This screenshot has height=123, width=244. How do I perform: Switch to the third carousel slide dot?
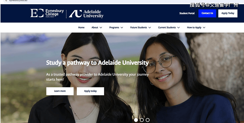[x=148, y=120]
